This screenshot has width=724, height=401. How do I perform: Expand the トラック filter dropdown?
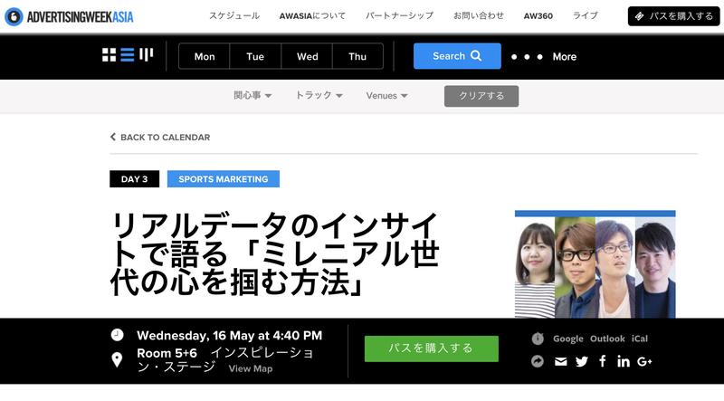pos(319,96)
